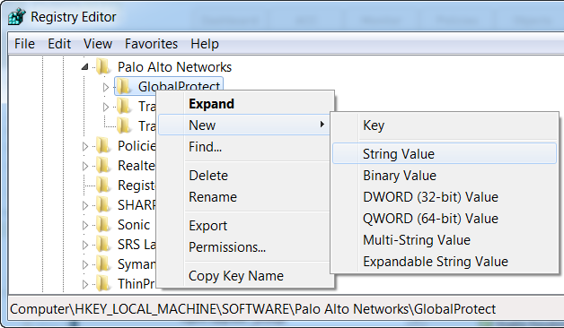Click the Registered Applications folder icon
Viewport: 564px width, 328px height.
click(103, 186)
